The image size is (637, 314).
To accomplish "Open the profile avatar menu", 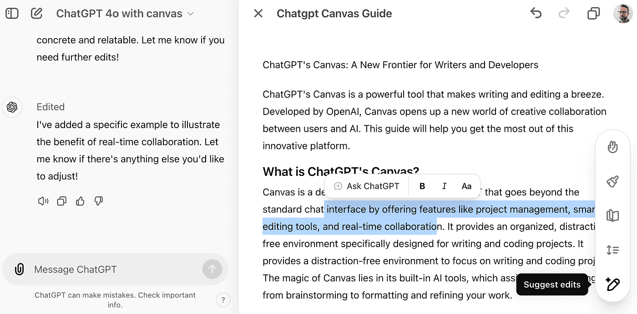I will tap(622, 13).
